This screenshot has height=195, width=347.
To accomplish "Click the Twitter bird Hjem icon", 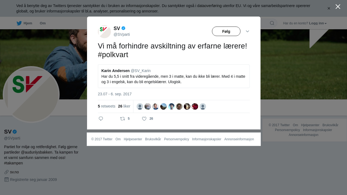I will coord(19,23).
